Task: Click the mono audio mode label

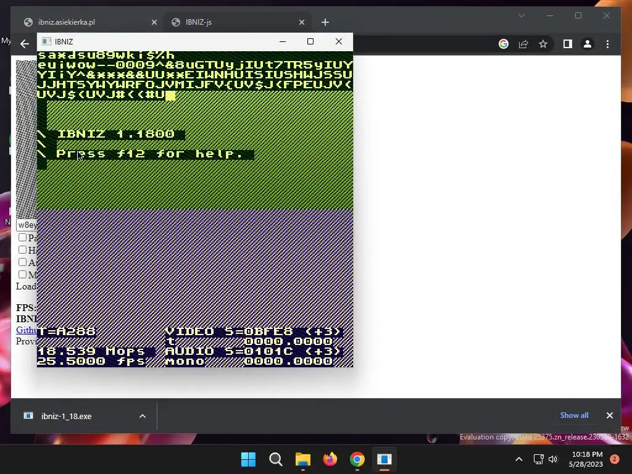Action: (x=185, y=361)
